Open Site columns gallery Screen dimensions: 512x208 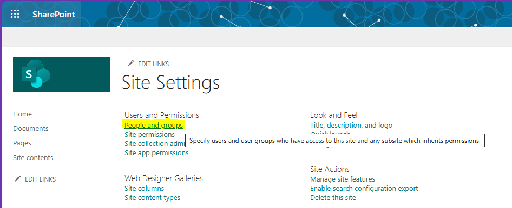point(145,188)
